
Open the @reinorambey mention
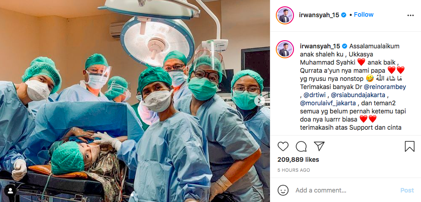coord(385,87)
